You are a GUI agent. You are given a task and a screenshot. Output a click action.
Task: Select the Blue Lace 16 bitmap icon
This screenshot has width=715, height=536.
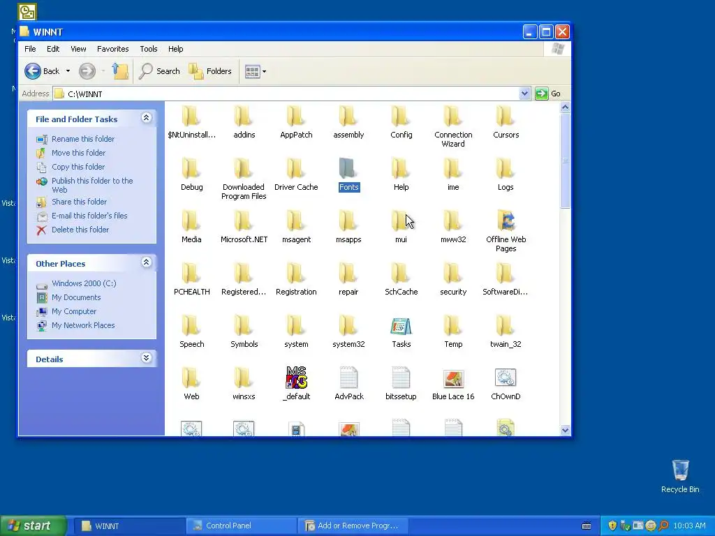point(453,379)
